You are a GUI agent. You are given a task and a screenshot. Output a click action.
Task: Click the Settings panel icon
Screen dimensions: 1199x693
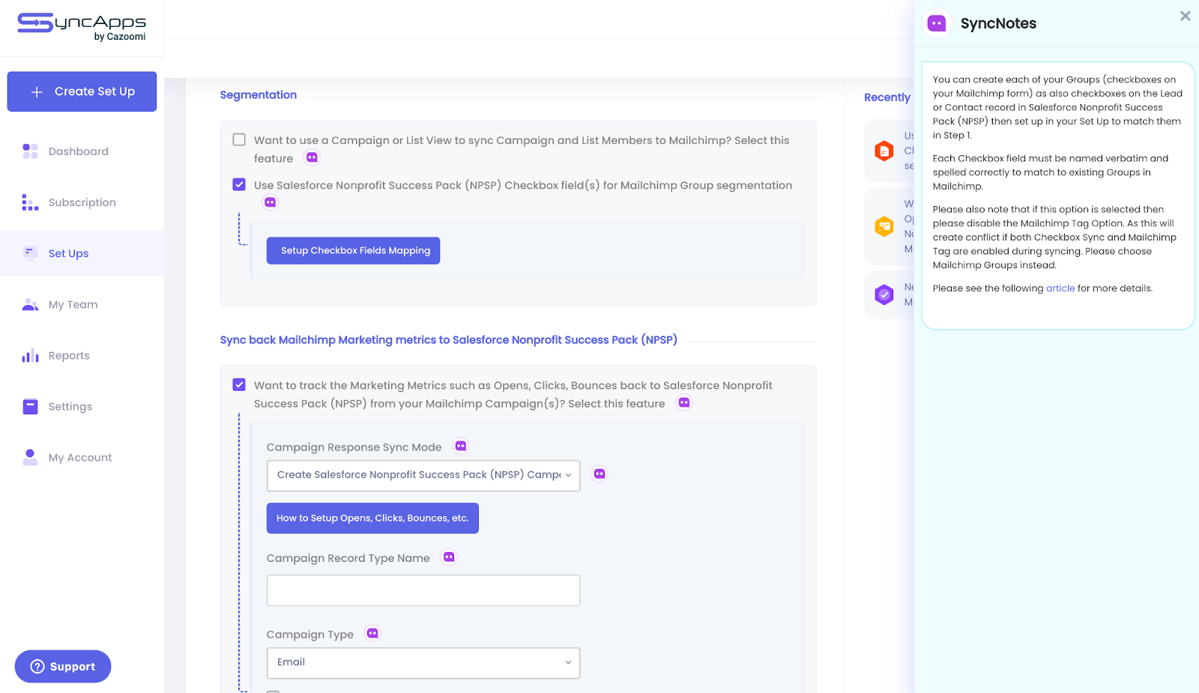tap(30, 406)
